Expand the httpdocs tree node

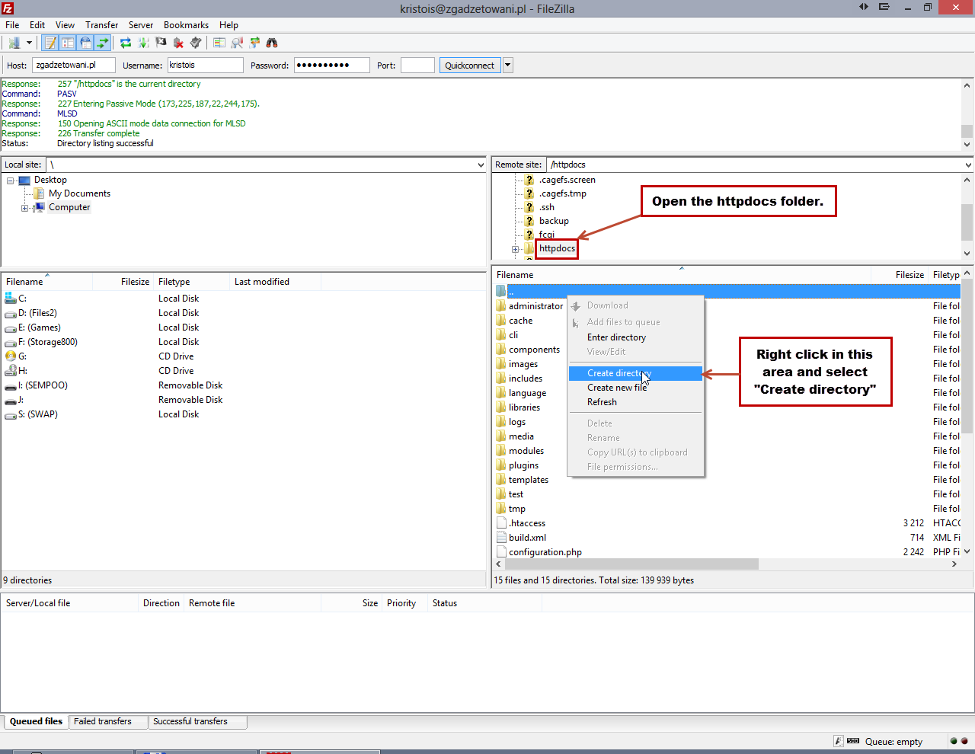click(x=516, y=249)
